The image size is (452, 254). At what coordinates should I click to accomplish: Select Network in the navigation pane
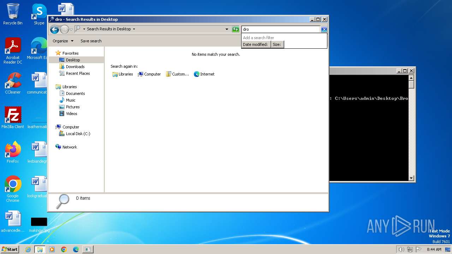click(x=70, y=147)
